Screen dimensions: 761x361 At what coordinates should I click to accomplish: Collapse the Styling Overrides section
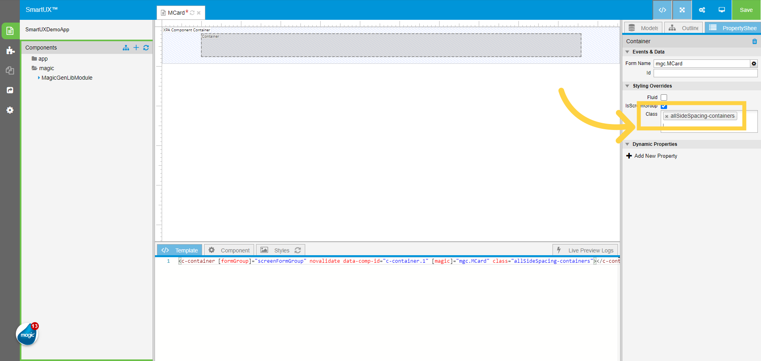pyautogui.click(x=628, y=86)
